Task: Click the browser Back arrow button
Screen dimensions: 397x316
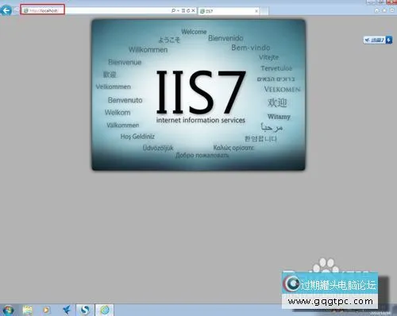Action: tap(6, 10)
